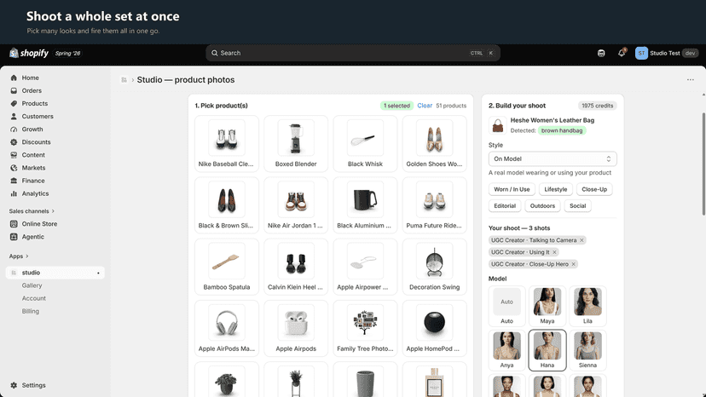Select the Lila model
The image size is (706, 397).
(587, 306)
